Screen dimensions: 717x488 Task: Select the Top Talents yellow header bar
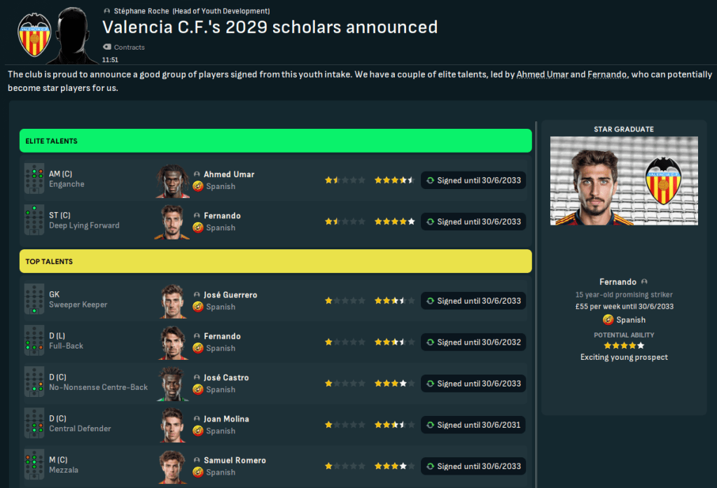[x=275, y=261]
